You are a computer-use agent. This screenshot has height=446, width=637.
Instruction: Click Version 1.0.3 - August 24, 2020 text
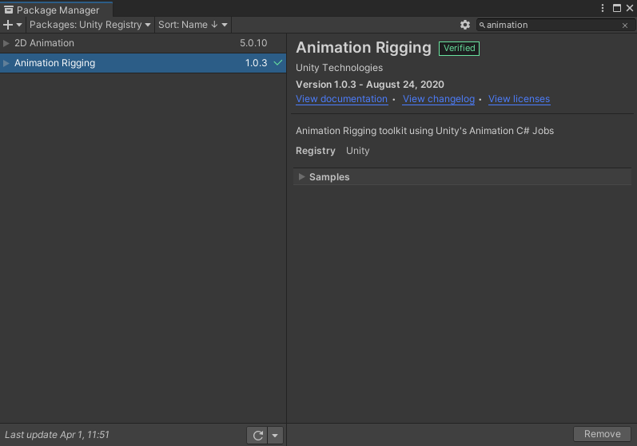point(370,85)
